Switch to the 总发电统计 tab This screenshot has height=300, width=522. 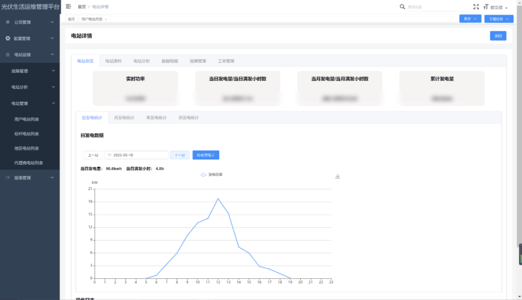188,118
